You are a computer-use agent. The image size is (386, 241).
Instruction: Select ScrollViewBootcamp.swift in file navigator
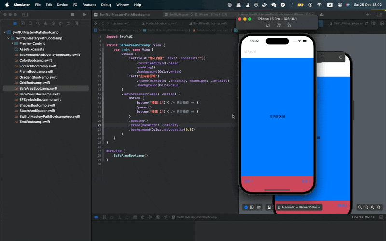click(x=39, y=94)
